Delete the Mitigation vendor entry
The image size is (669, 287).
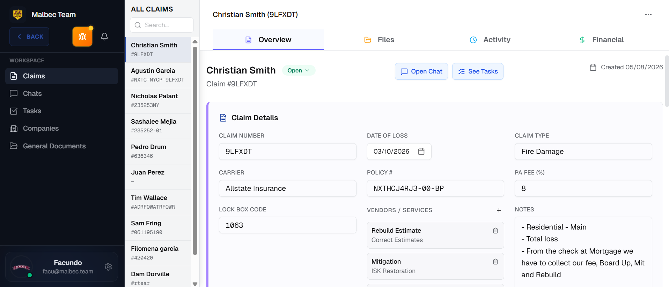click(495, 262)
